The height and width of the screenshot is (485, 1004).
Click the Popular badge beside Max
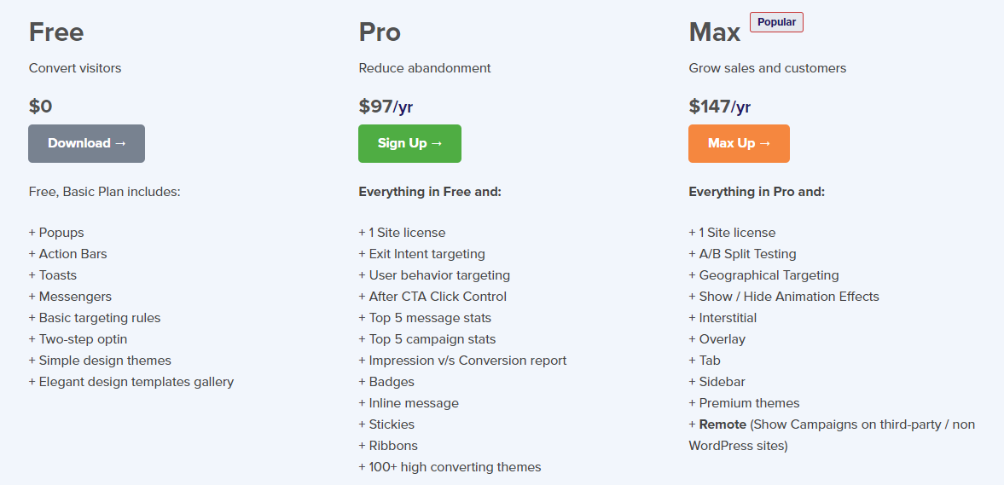pyautogui.click(x=776, y=22)
